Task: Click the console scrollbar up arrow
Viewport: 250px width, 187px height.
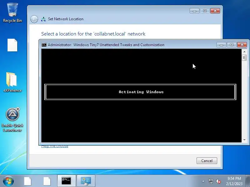Action: [x=244, y=52]
